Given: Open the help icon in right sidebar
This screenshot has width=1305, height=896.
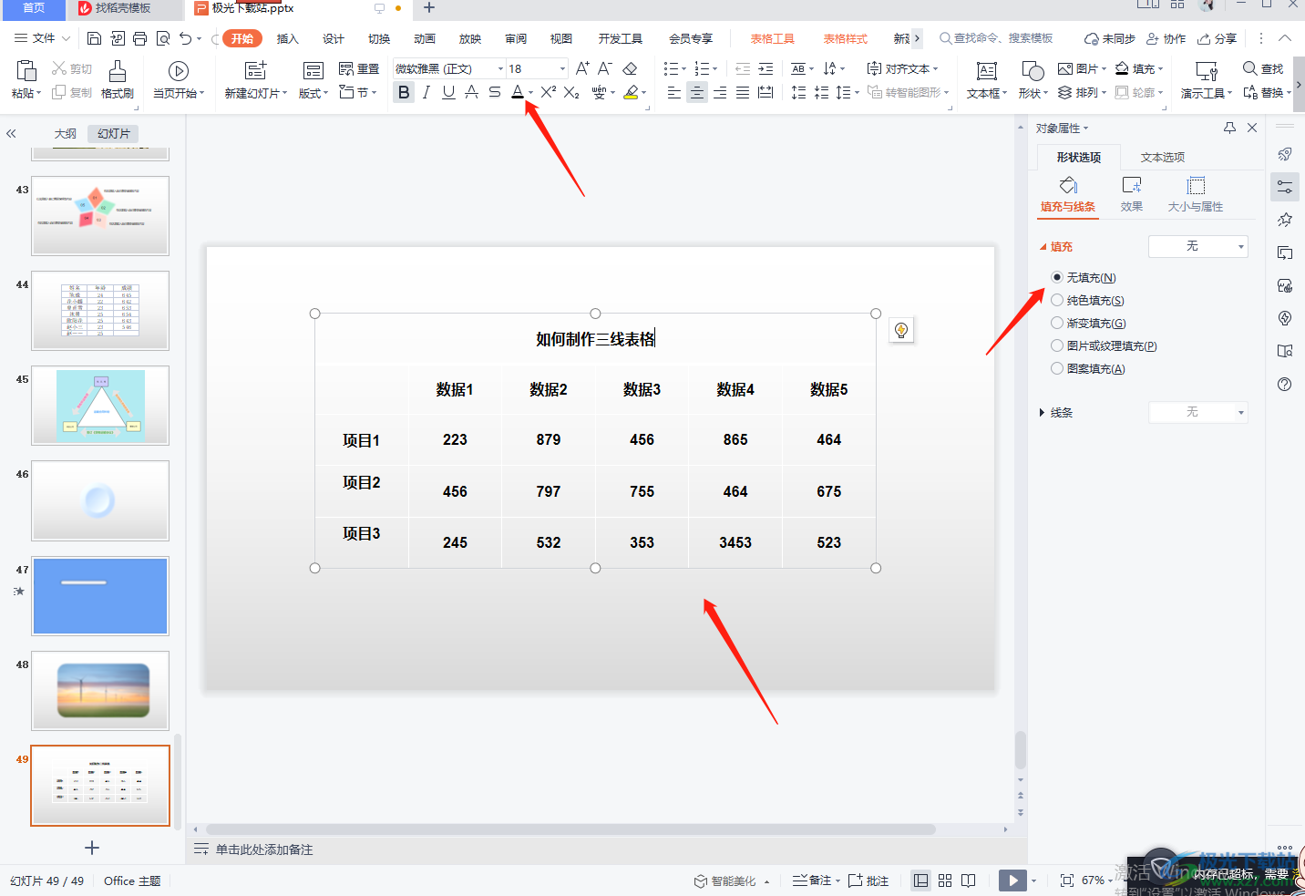Looking at the screenshot, I should (x=1285, y=384).
